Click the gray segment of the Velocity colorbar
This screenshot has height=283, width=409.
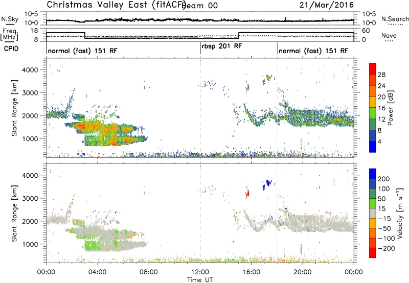click(373, 213)
